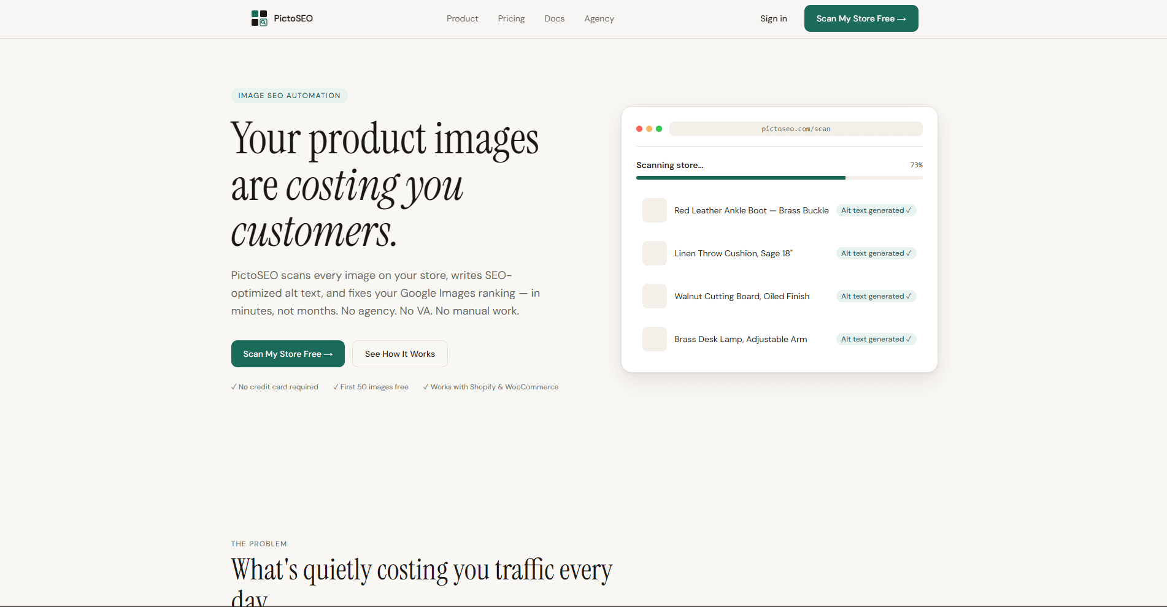1167x607 pixels.
Task: Click THE PROBLEM section label
Action: [x=259, y=544]
